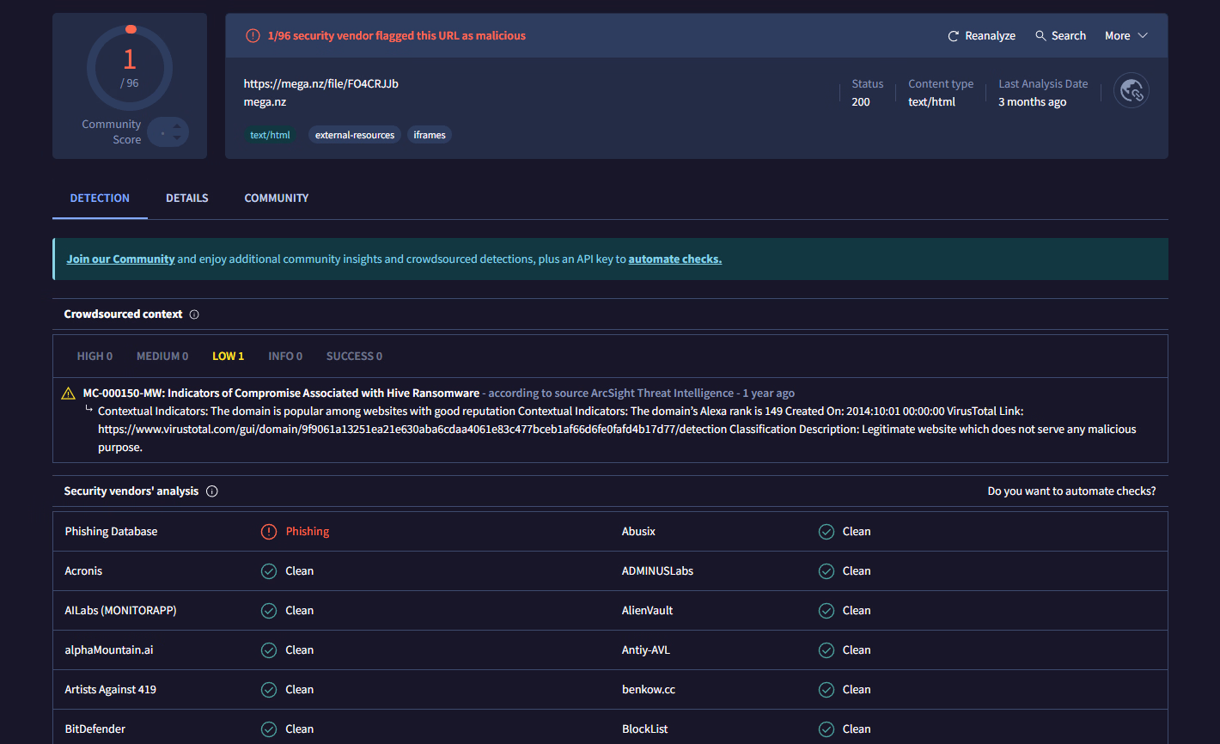This screenshot has height=744, width=1220.
Task: Click the red Phishing alert icon for Phishing Database
Action: 269,532
